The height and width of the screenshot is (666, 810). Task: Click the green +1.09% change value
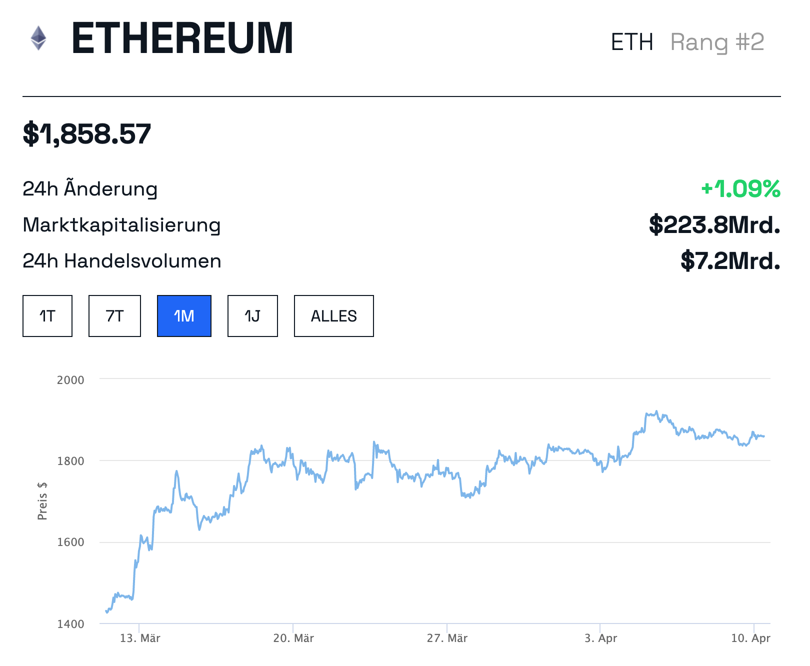coord(740,189)
